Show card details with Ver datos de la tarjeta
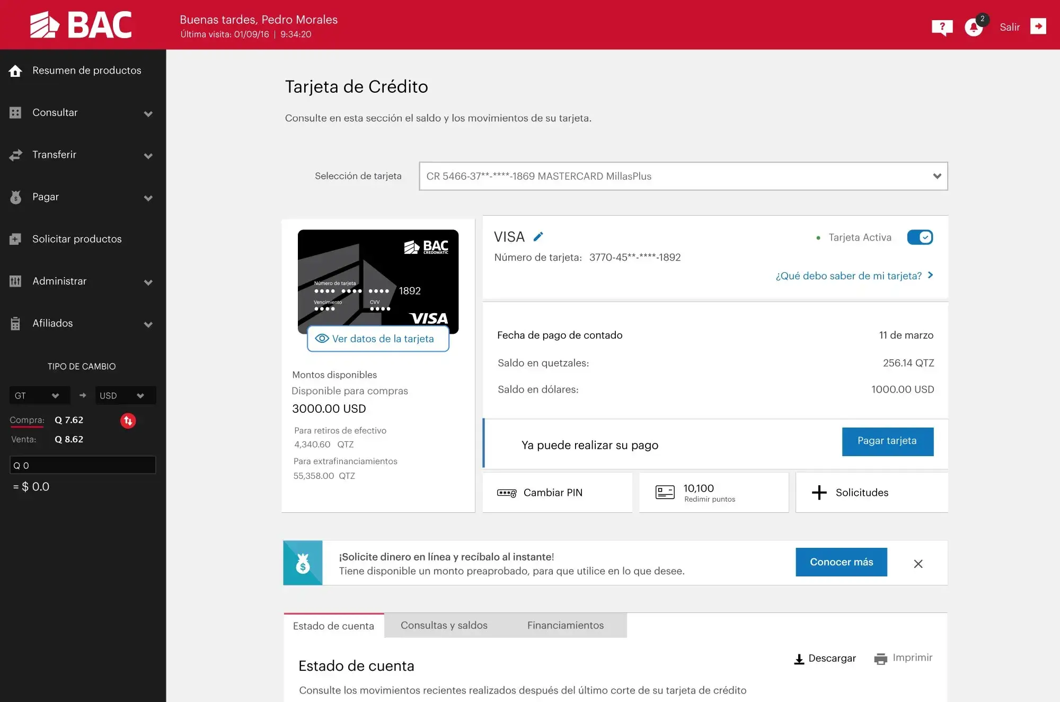 (x=378, y=339)
